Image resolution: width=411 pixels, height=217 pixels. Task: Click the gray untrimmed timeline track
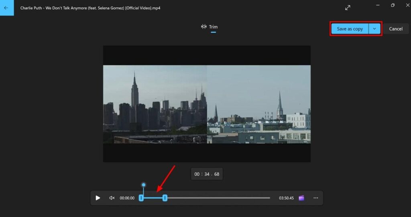pos(219,198)
